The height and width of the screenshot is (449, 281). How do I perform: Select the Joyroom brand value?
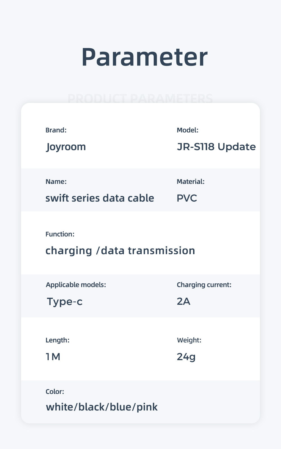tap(66, 147)
